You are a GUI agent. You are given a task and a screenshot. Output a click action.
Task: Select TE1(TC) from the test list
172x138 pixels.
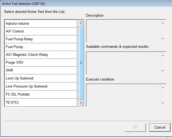point(41,103)
